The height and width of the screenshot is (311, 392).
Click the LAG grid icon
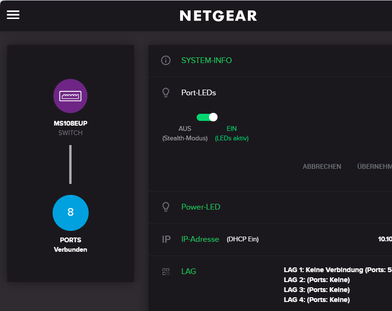click(x=166, y=272)
